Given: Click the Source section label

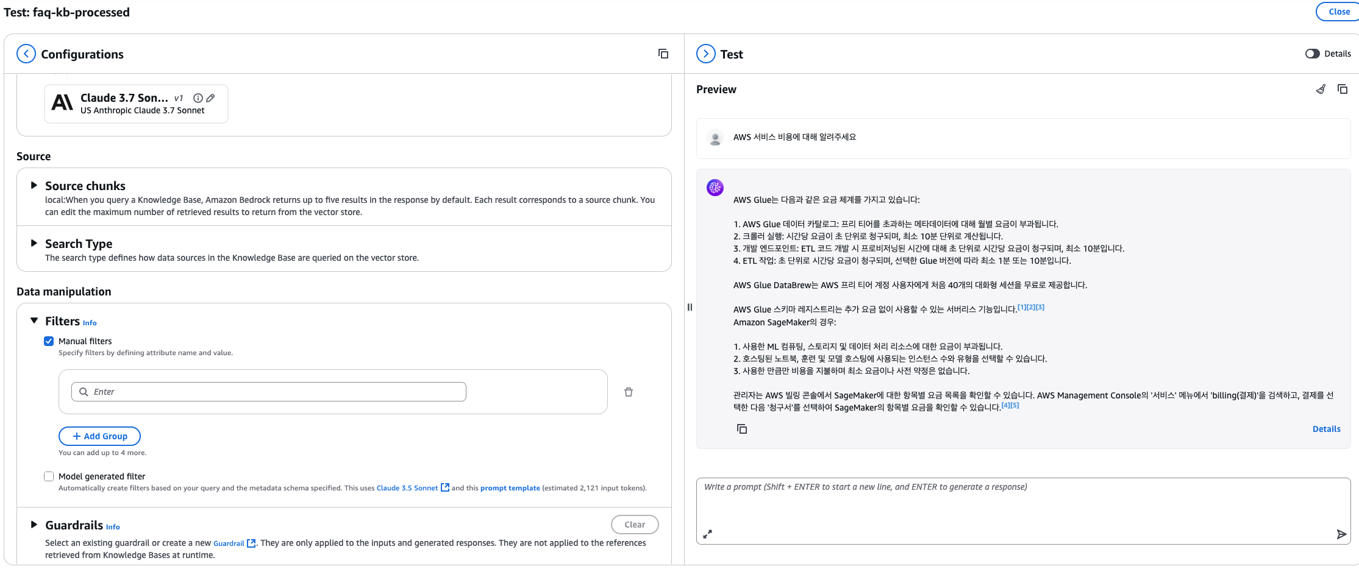Looking at the screenshot, I should [34, 156].
